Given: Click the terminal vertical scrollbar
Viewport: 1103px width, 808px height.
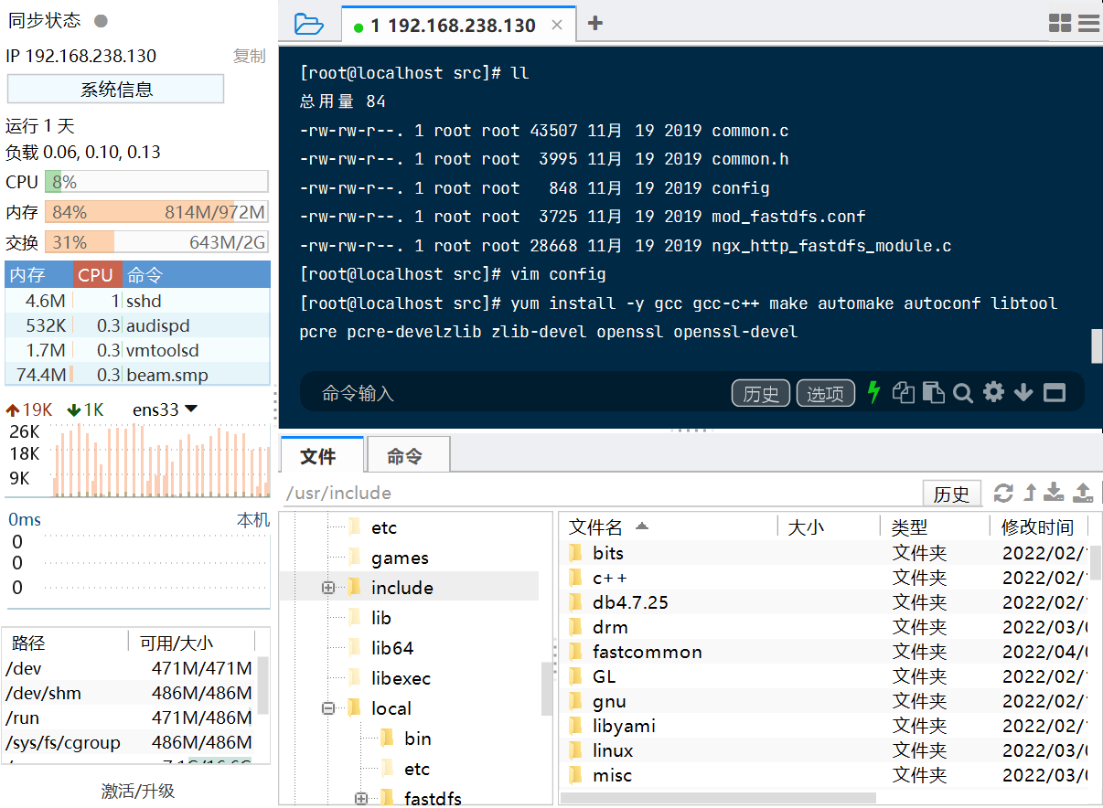Looking at the screenshot, I should coord(1097,346).
